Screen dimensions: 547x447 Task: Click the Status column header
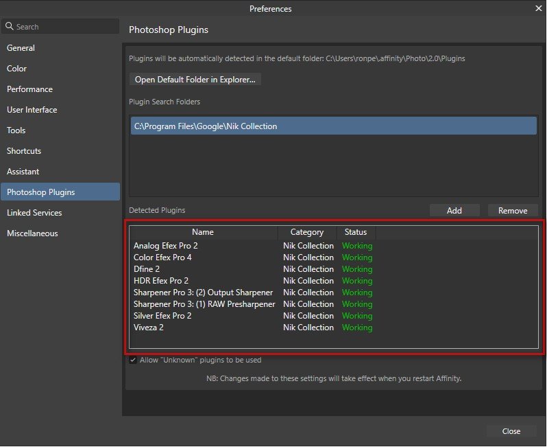click(356, 232)
